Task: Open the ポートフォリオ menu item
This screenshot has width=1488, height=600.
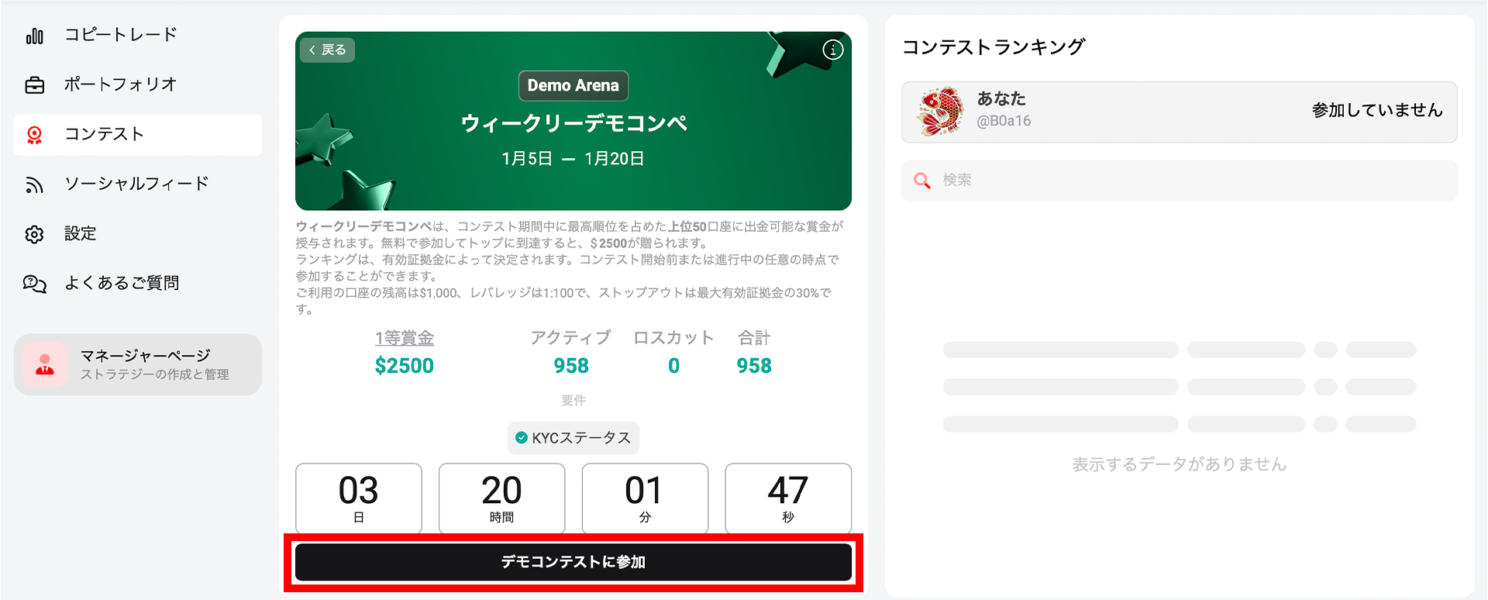Action: click(121, 84)
